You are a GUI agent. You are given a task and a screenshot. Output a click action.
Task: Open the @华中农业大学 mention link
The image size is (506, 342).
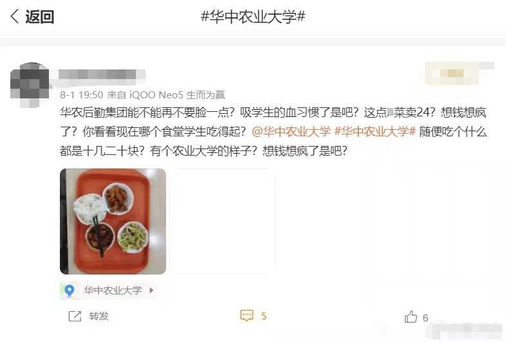292,132
